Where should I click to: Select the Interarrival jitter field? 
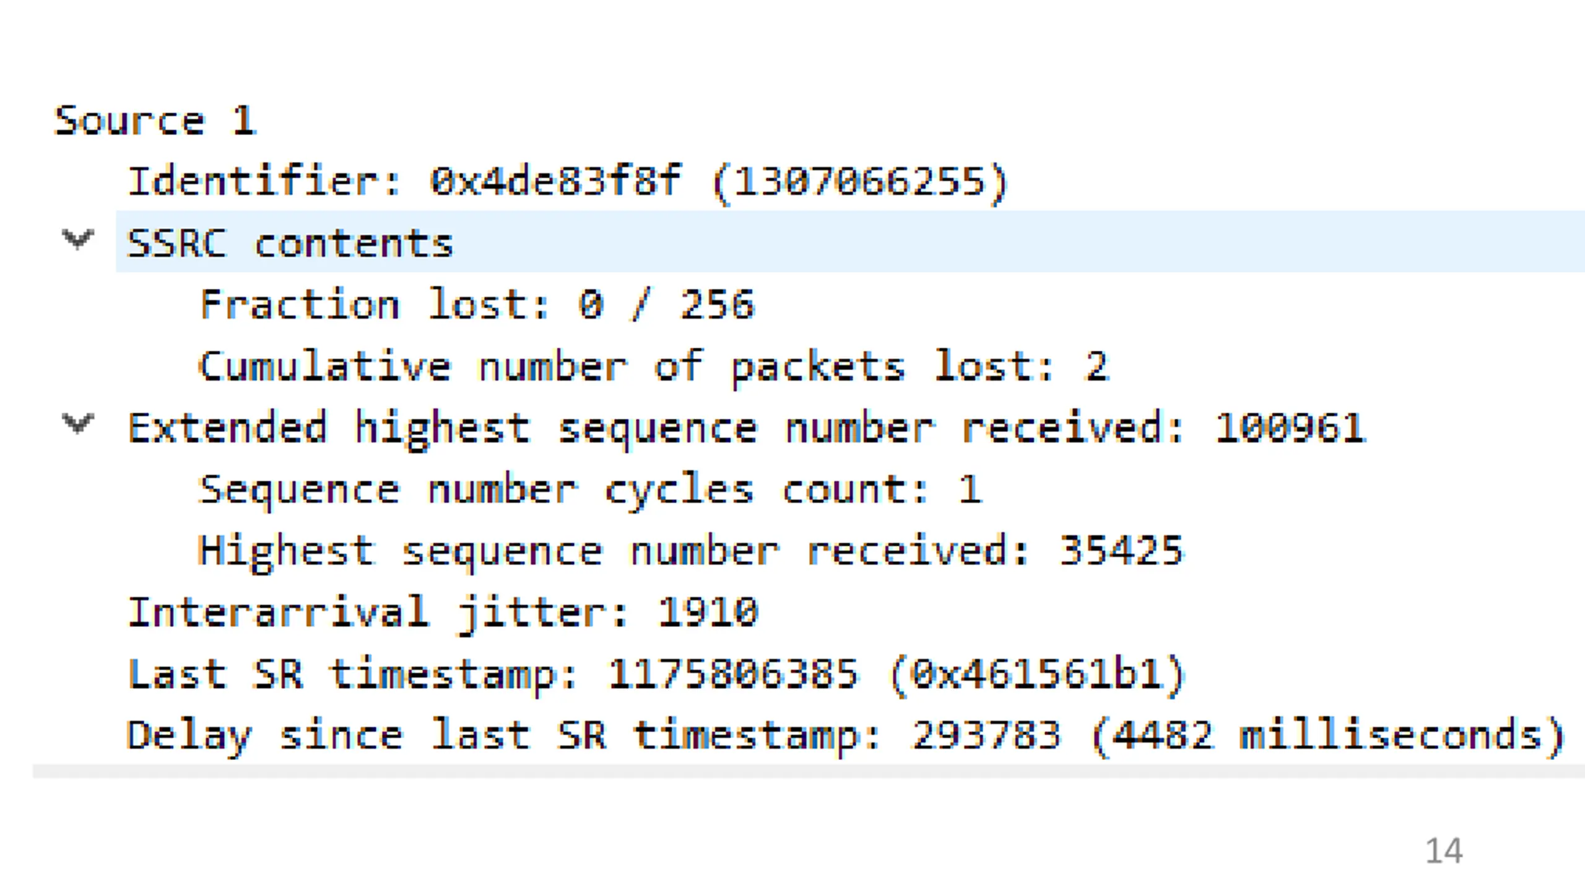443,613
